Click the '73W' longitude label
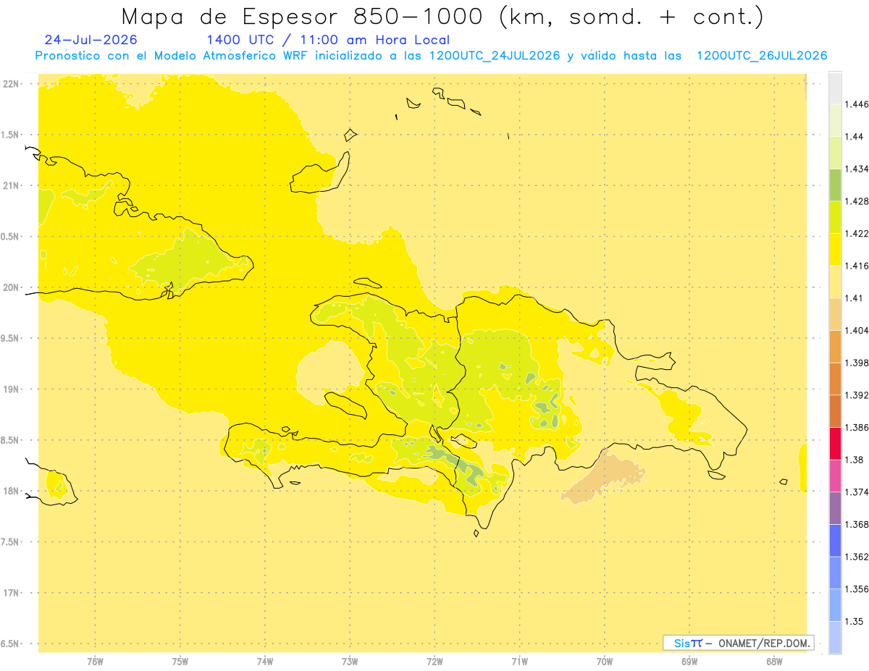This screenshot has height=671, width=869. coord(350,661)
